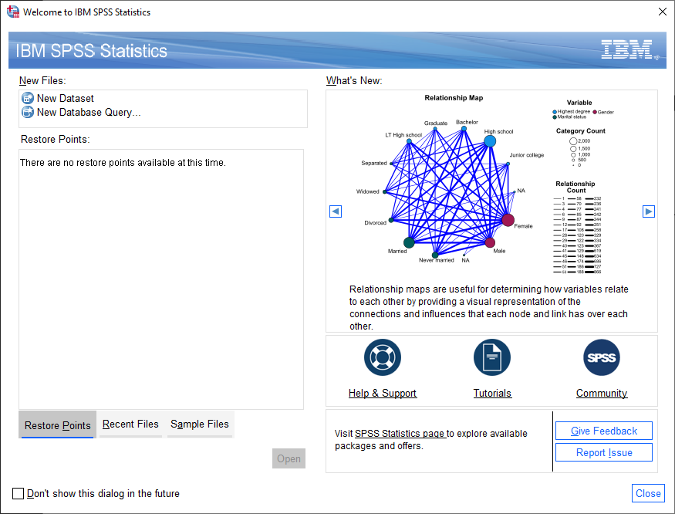Open the Help & Support link text
Screen dimensions: 675x514
[383, 393]
